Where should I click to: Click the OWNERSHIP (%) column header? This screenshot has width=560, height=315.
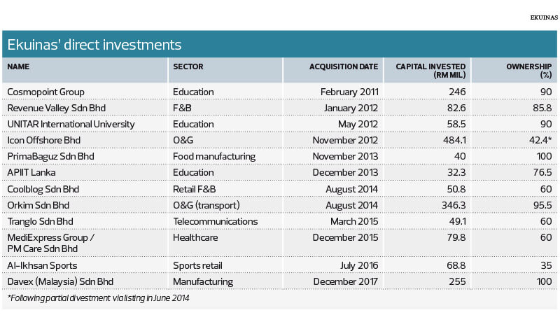tap(528, 71)
